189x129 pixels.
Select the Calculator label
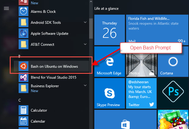[39, 110]
